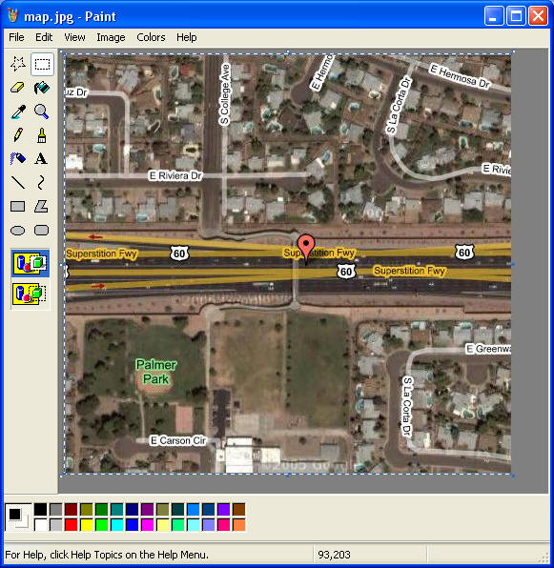Click the foreground/background color indicator box
The image size is (554, 568).
18,517
